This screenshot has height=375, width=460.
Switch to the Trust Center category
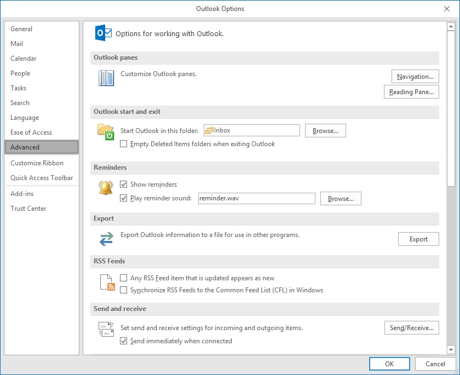coord(28,209)
